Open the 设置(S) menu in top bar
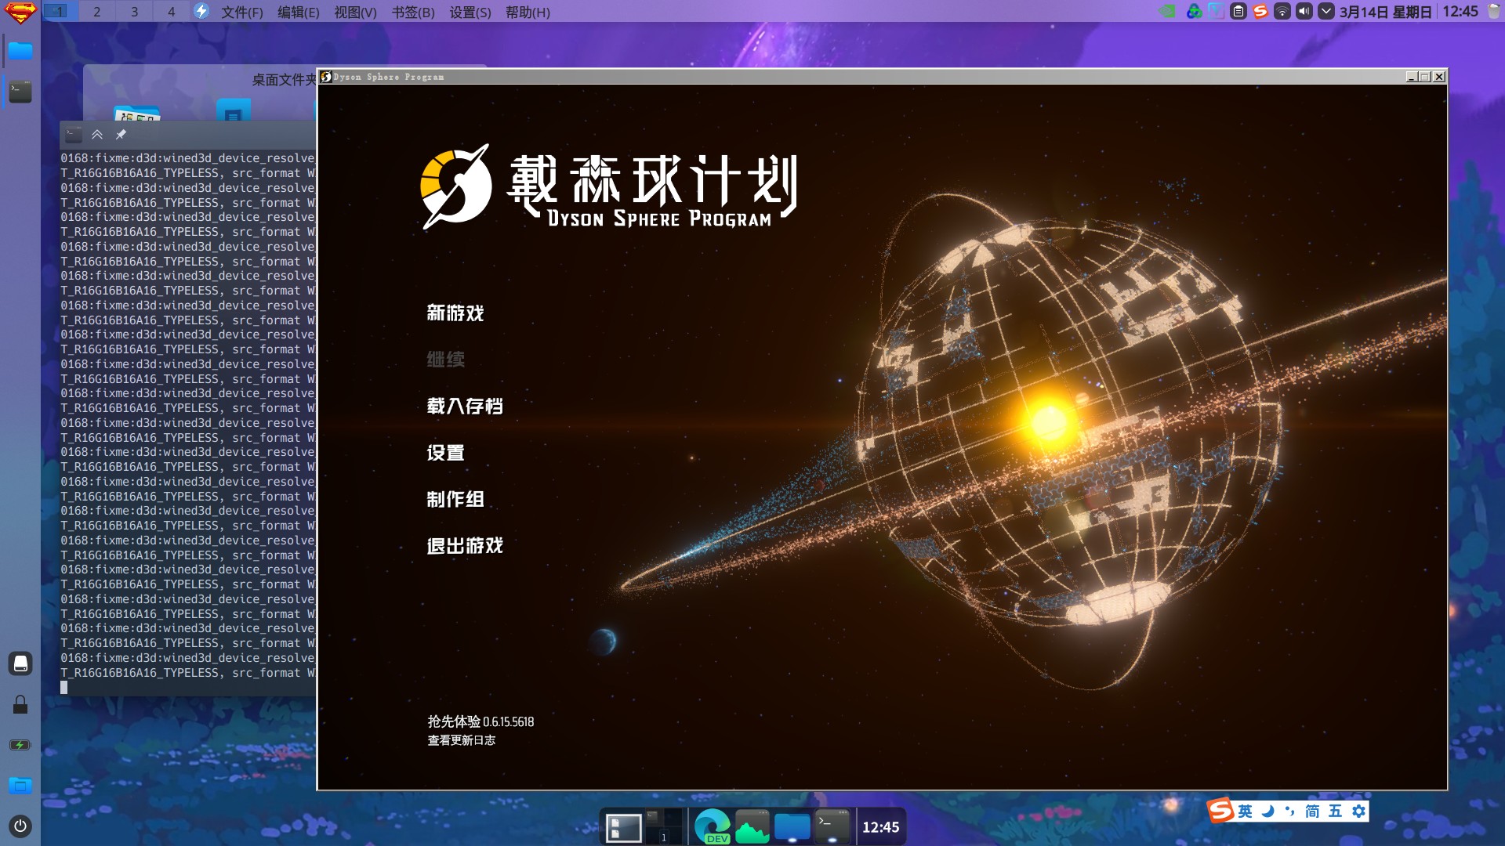 pyautogui.click(x=470, y=12)
